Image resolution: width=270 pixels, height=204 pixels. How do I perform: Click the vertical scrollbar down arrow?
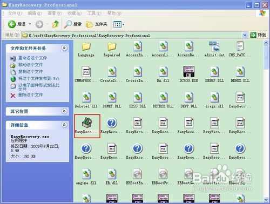tap(266, 200)
